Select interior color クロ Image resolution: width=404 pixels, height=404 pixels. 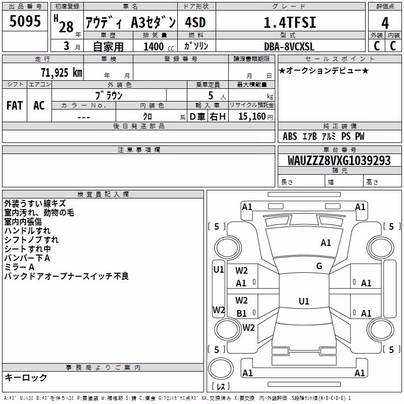click(x=147, y=116)
